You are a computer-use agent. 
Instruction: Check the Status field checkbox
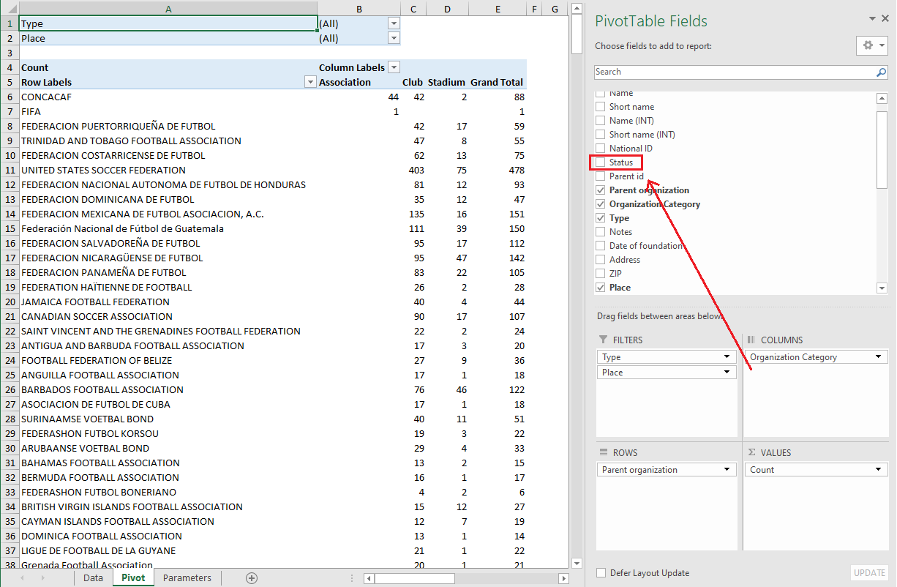coord(601,162)
